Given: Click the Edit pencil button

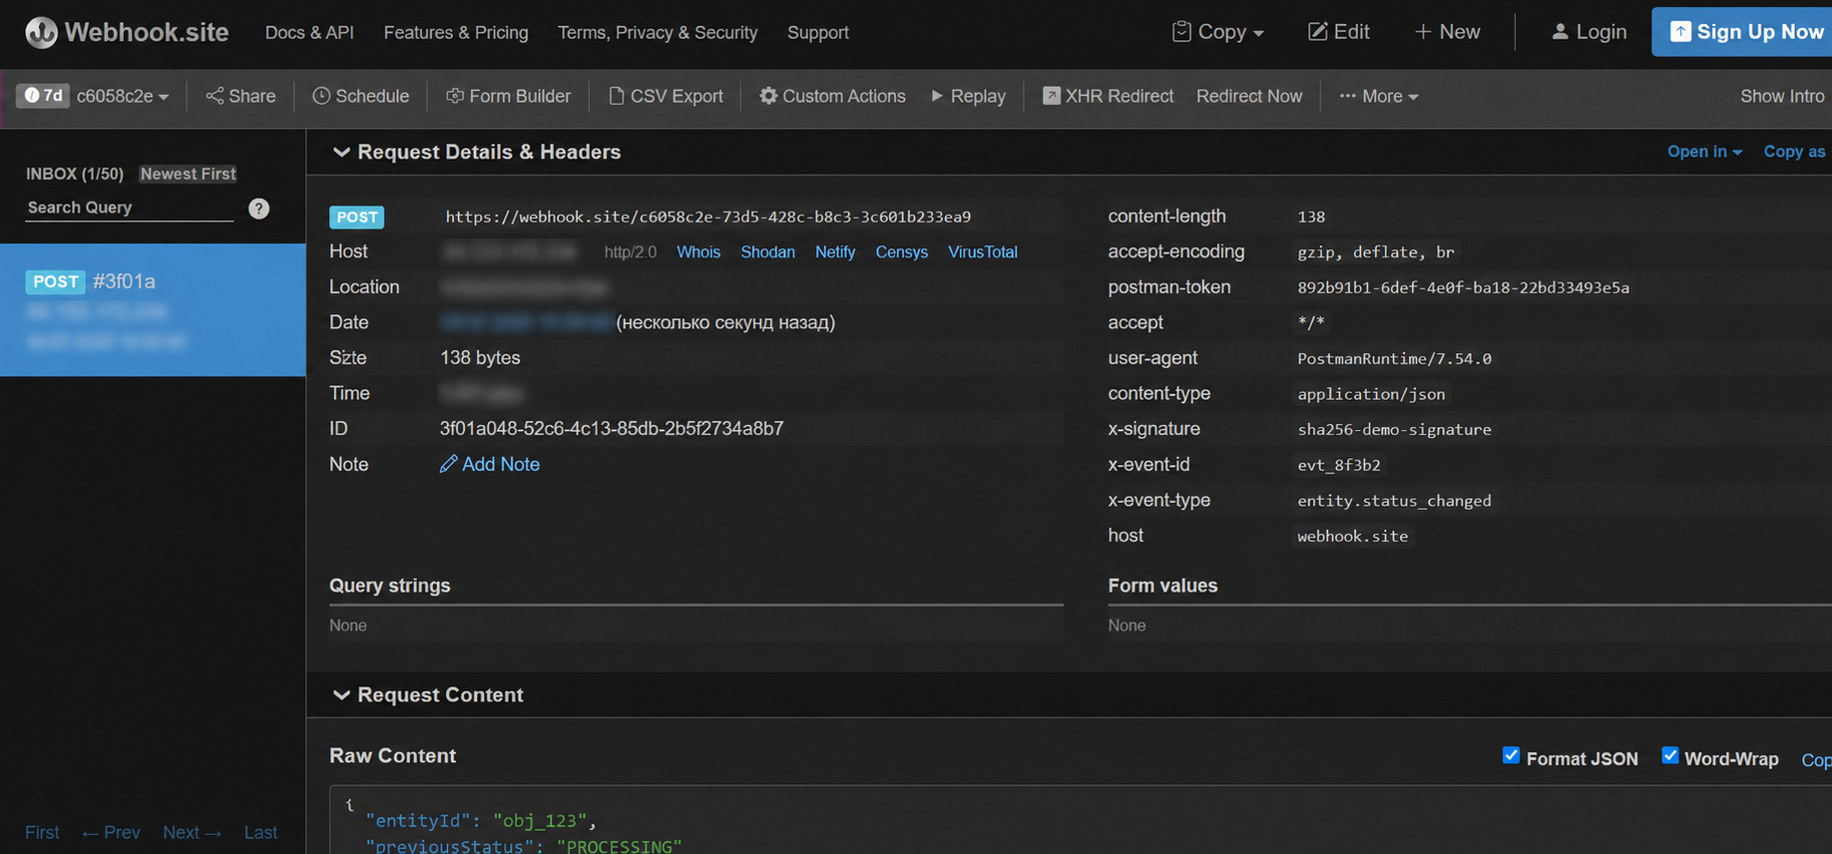Looking at the screenshot, I should [1338, 32].
